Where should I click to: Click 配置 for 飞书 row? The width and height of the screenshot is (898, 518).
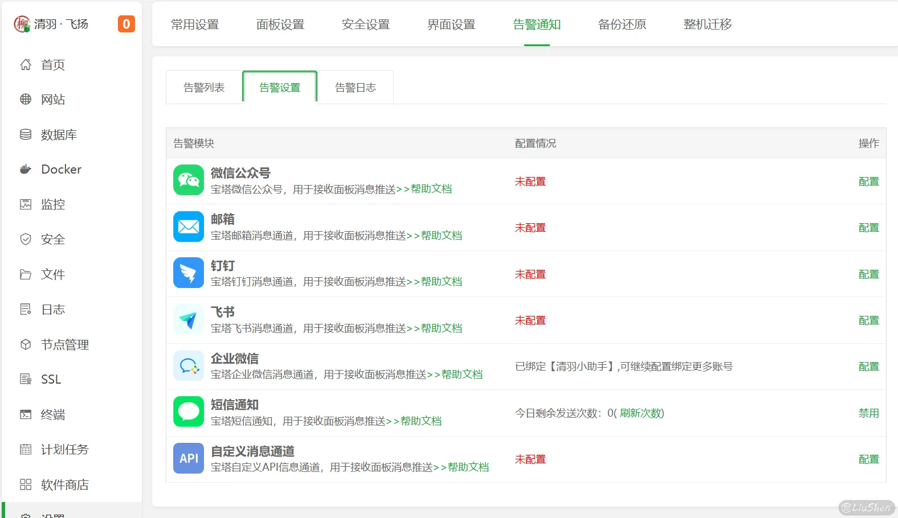pos(868,320)
